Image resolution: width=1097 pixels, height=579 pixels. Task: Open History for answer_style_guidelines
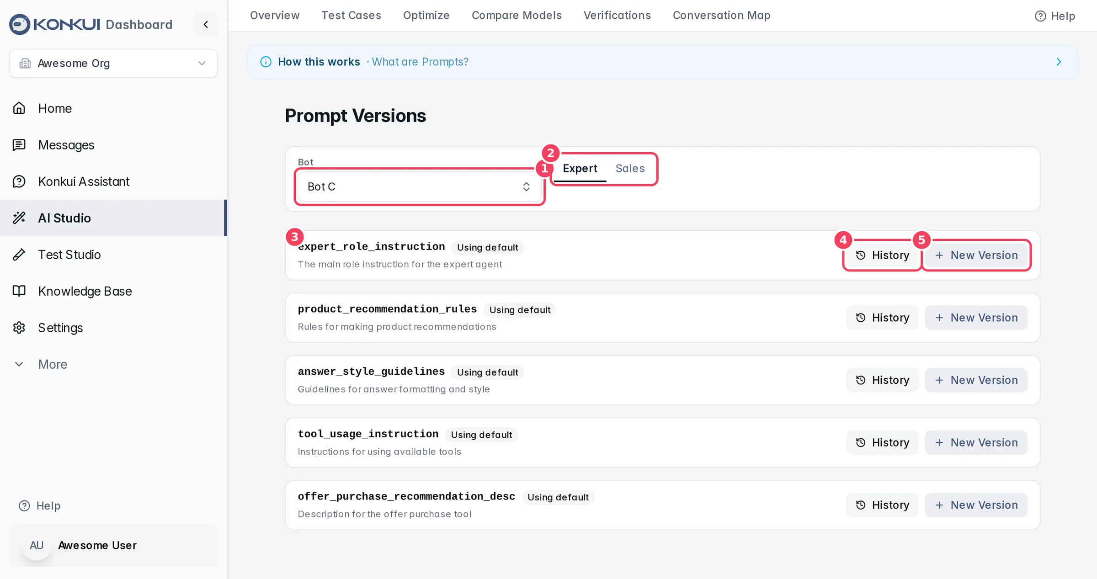(x=882, y=380)
